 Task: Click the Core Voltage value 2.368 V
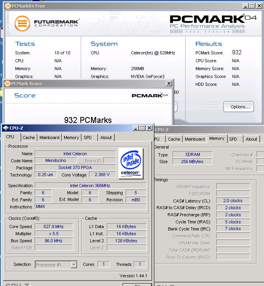coord(102,175)
